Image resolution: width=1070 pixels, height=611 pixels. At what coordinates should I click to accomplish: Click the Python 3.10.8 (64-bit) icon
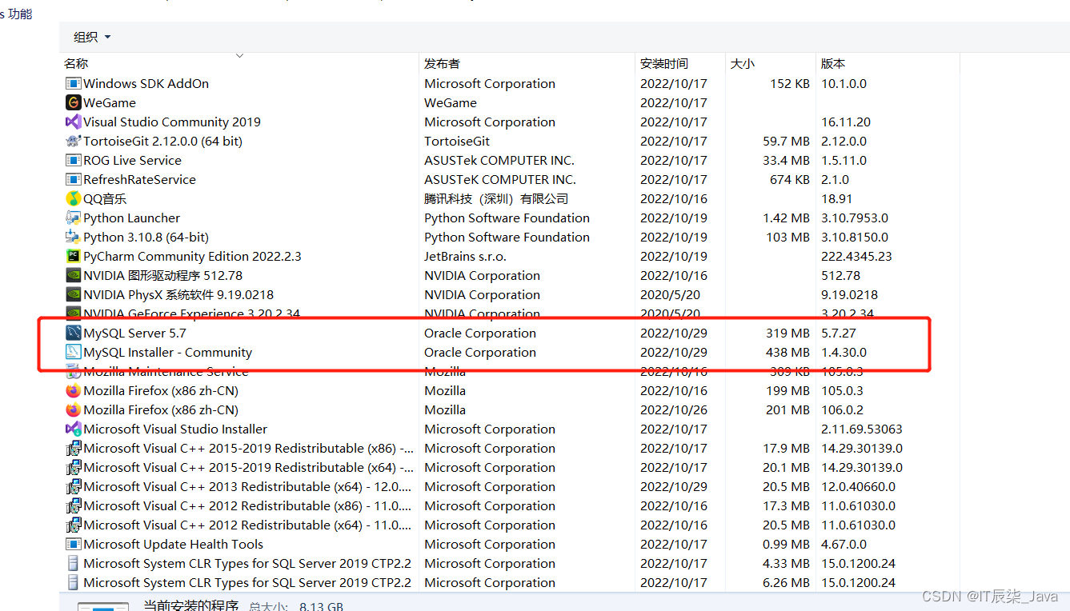73,237
